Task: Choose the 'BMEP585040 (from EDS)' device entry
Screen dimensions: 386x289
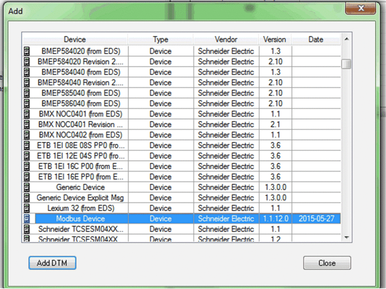Action: [x=81, y=93]
